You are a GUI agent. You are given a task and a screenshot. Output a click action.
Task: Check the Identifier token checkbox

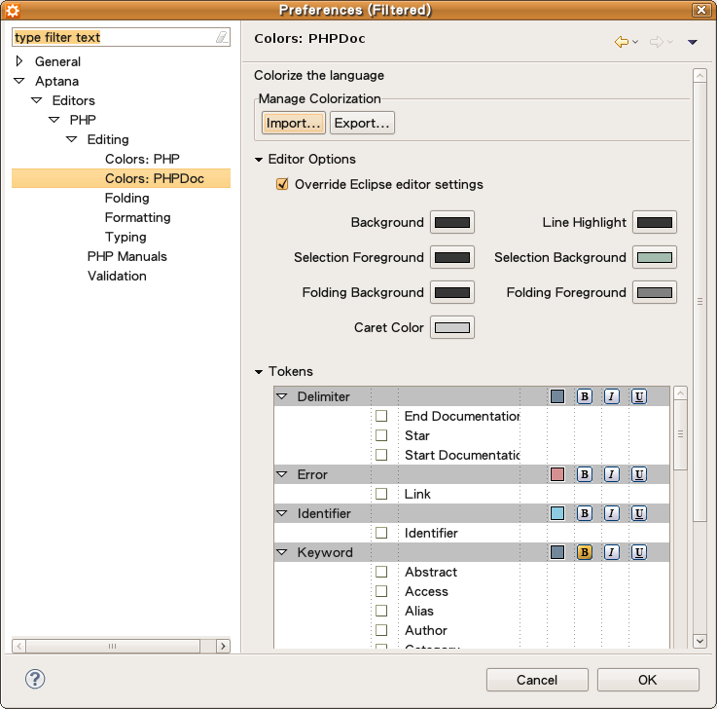pos(381,533)
